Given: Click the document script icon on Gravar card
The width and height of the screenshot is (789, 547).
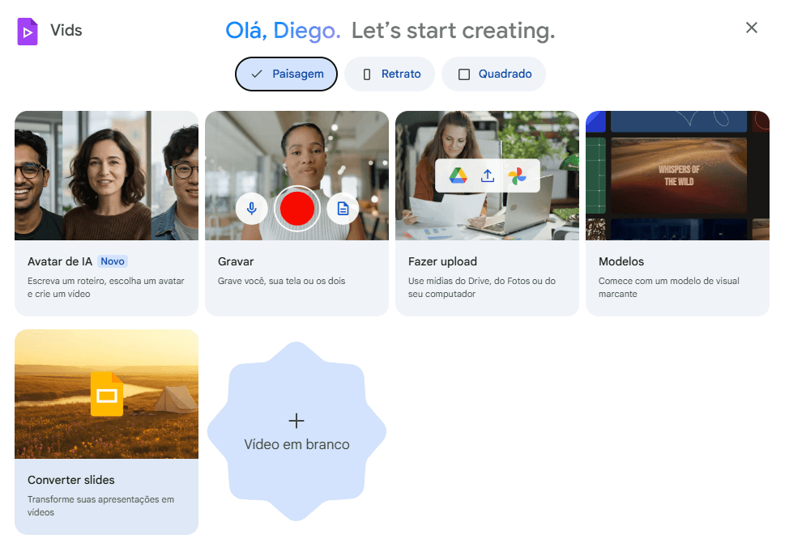Looking at the screenshot, I should coord(343,208).
